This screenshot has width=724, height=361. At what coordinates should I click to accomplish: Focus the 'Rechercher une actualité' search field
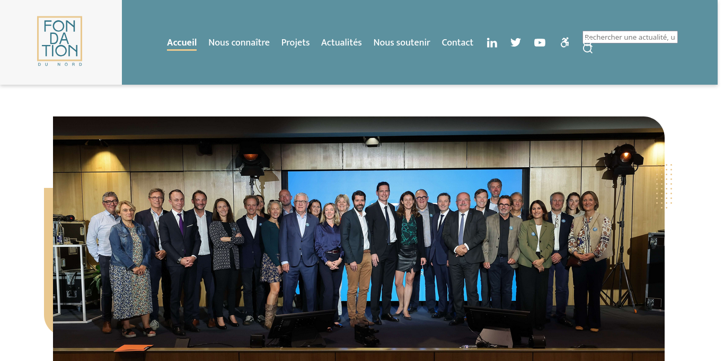(x=630, y=37)
